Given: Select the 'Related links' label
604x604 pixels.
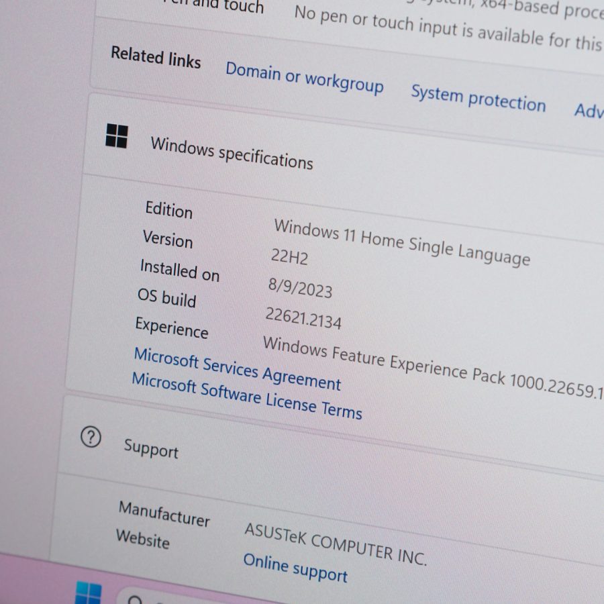Looking at the screenshot, I should tap(156, 57).
